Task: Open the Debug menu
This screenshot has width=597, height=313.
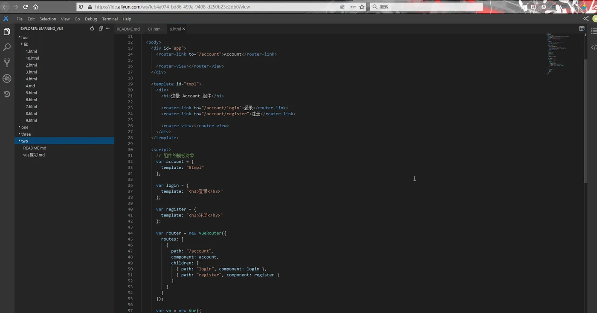Action: (91, 19)
